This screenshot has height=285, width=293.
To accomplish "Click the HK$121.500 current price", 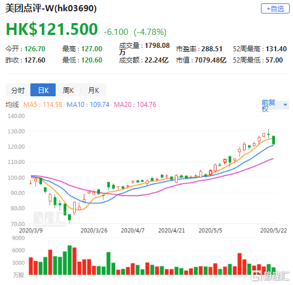I will click(52, 29).
